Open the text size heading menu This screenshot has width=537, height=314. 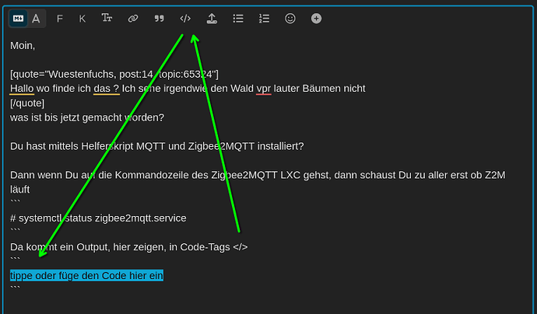pos(107,19)
